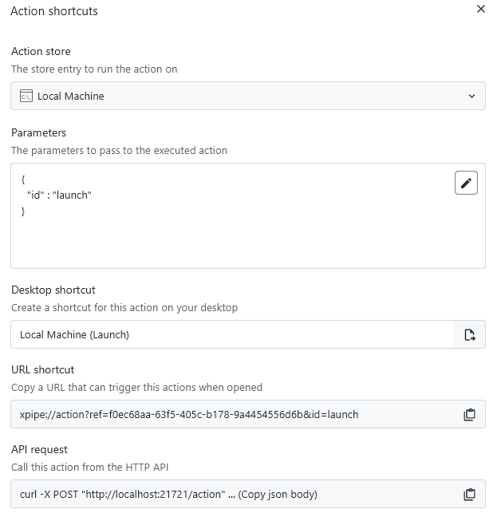The width and height of the screenshot is (501, 513).
Task: Click the Action shortcuts dialog title
Action: (54, 12)
